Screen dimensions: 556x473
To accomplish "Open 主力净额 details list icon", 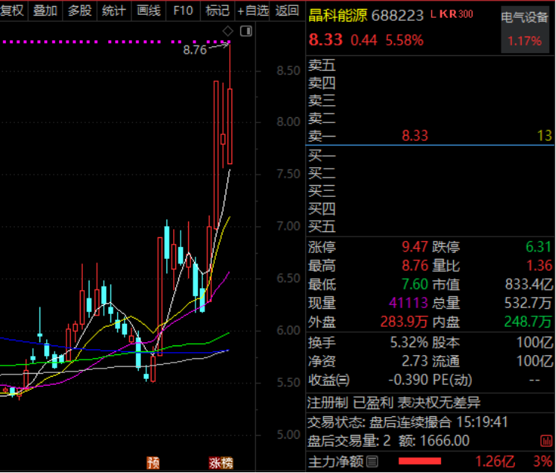I will click(x=372, y=461).
